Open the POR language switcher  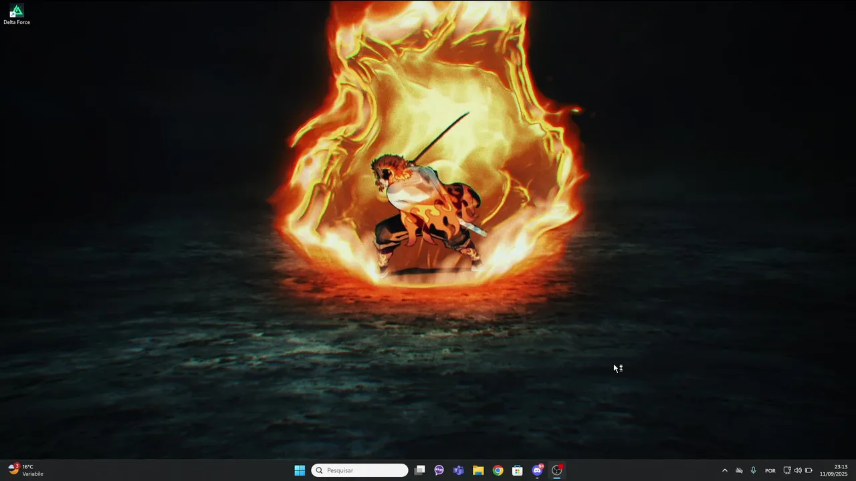(x=770, y=470)
